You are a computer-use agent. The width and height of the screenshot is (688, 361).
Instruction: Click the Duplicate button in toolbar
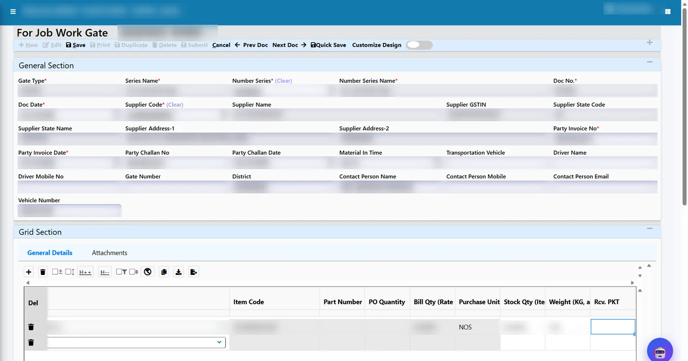[131, 45]
